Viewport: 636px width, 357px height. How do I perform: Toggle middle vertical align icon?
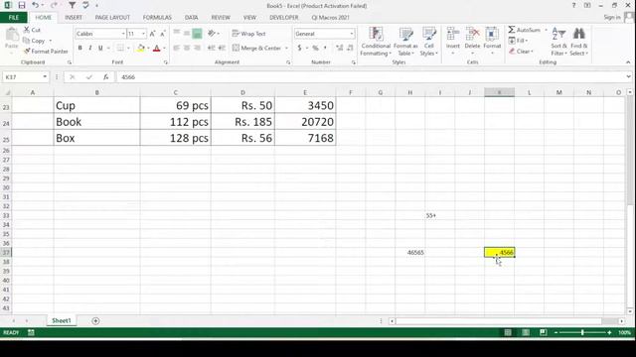(x=187, y=33)
